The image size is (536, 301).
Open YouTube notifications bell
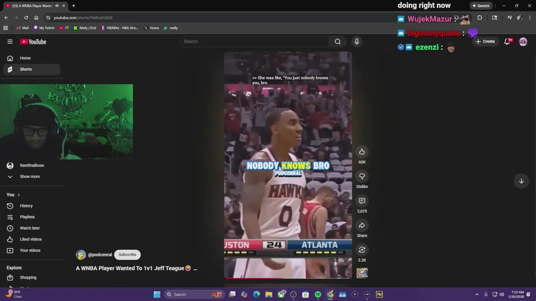[x=508, y=41]
